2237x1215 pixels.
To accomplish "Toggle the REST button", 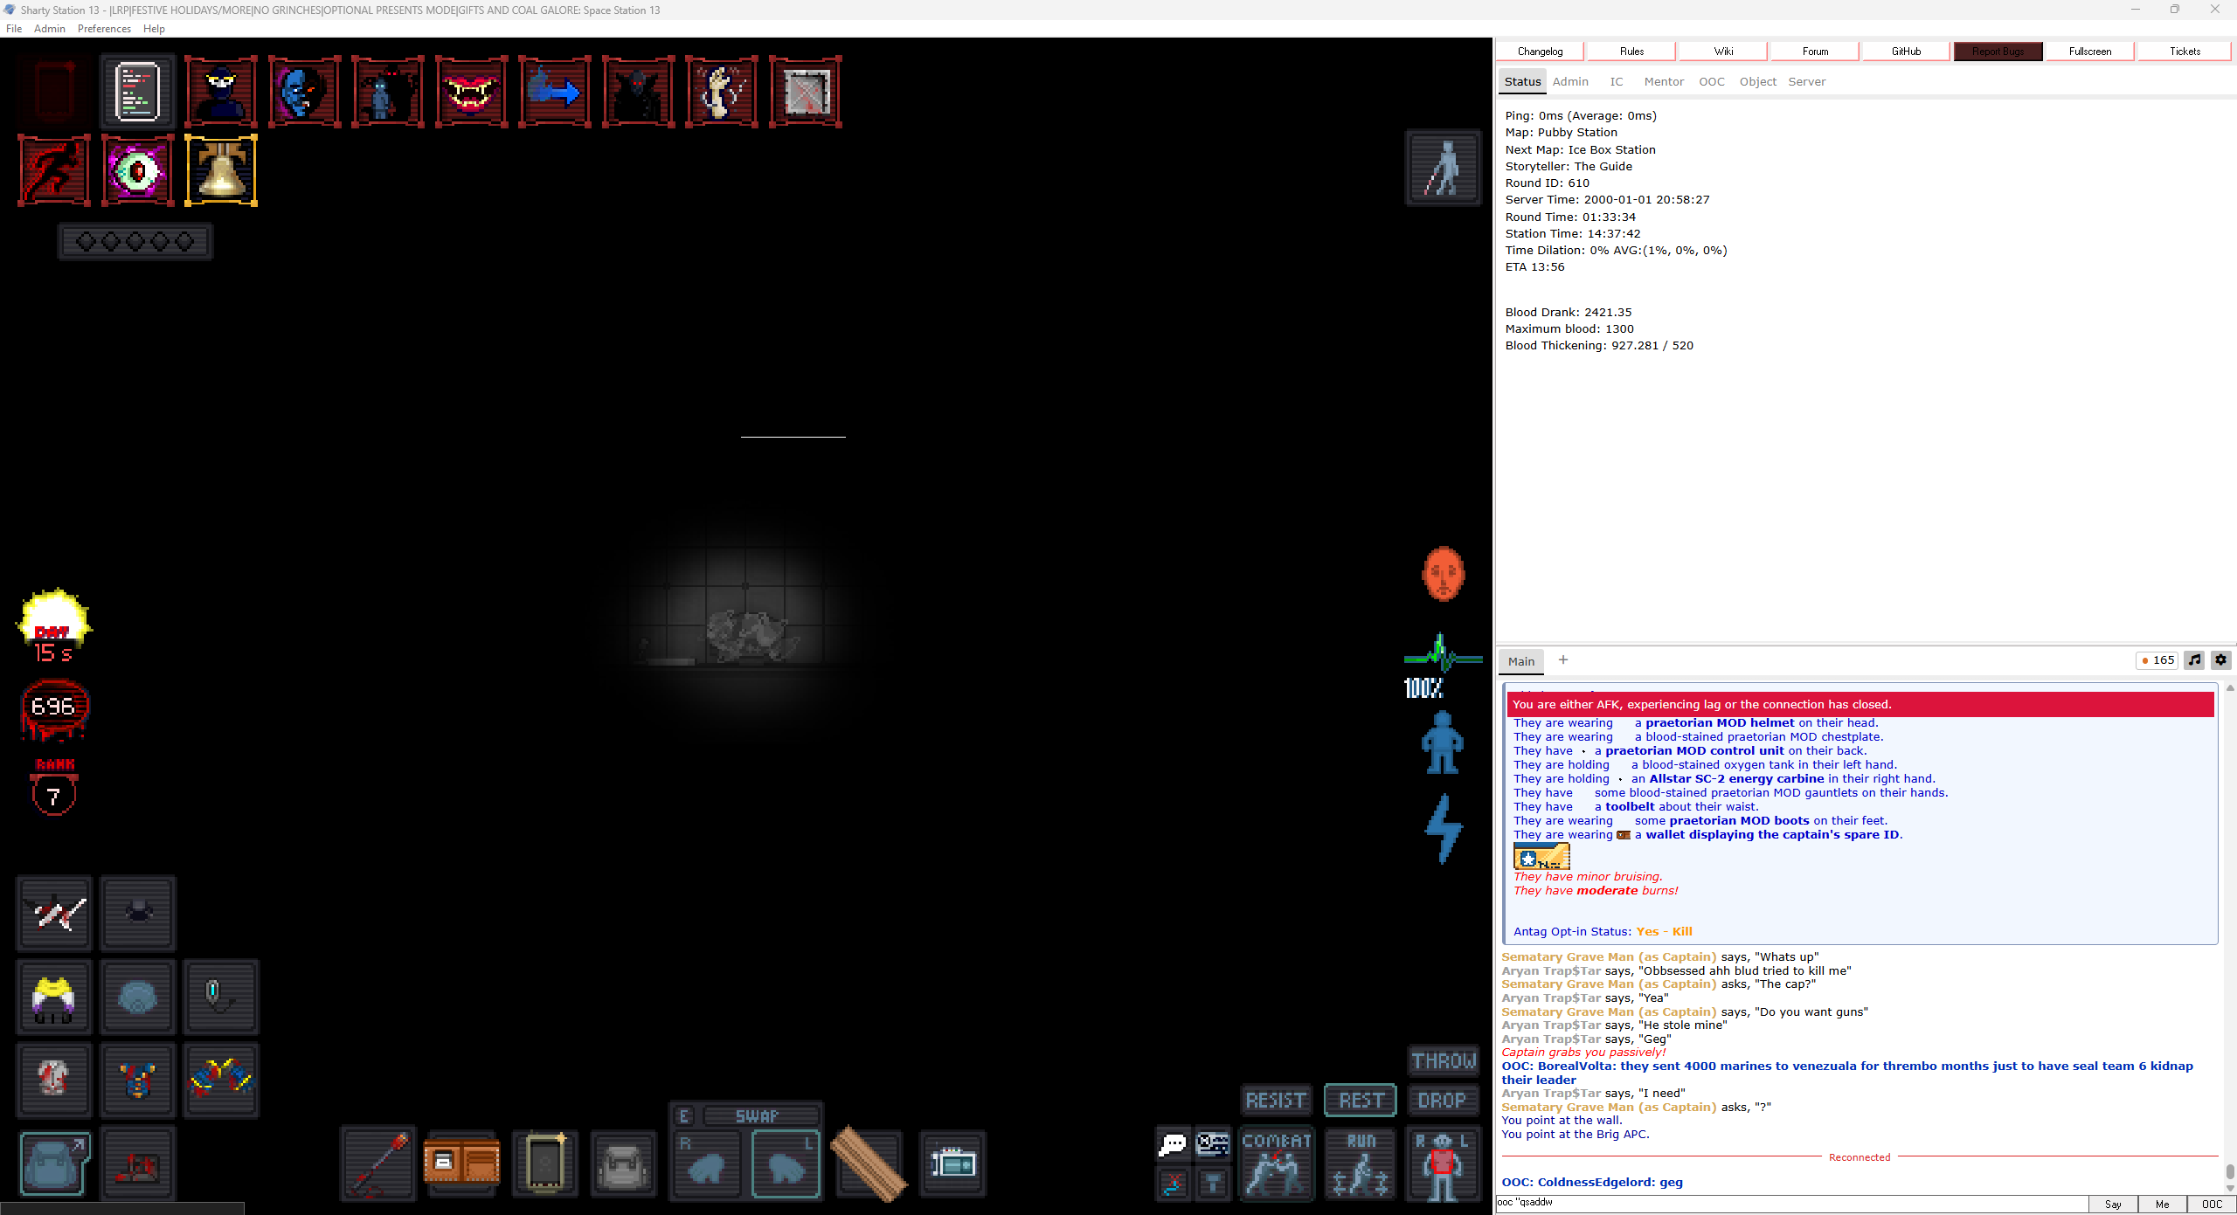I will [1360, 1101].
